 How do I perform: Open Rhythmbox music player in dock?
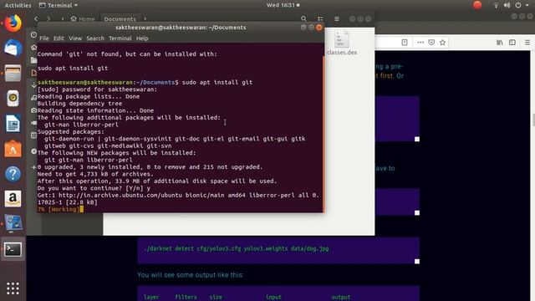coord(13,99)
